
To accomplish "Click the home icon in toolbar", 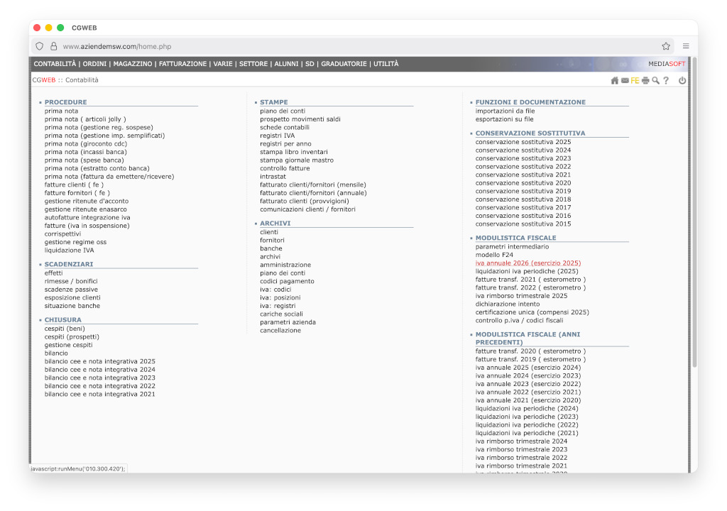I will (x=615, y=80).
